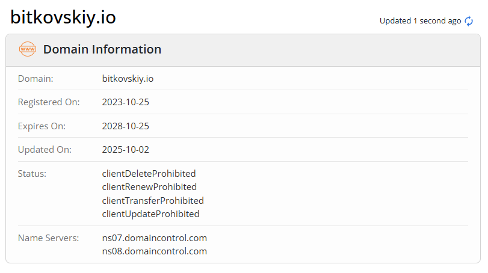
Task: Click the clientTransferProhibited status
Action: [153, 200]
